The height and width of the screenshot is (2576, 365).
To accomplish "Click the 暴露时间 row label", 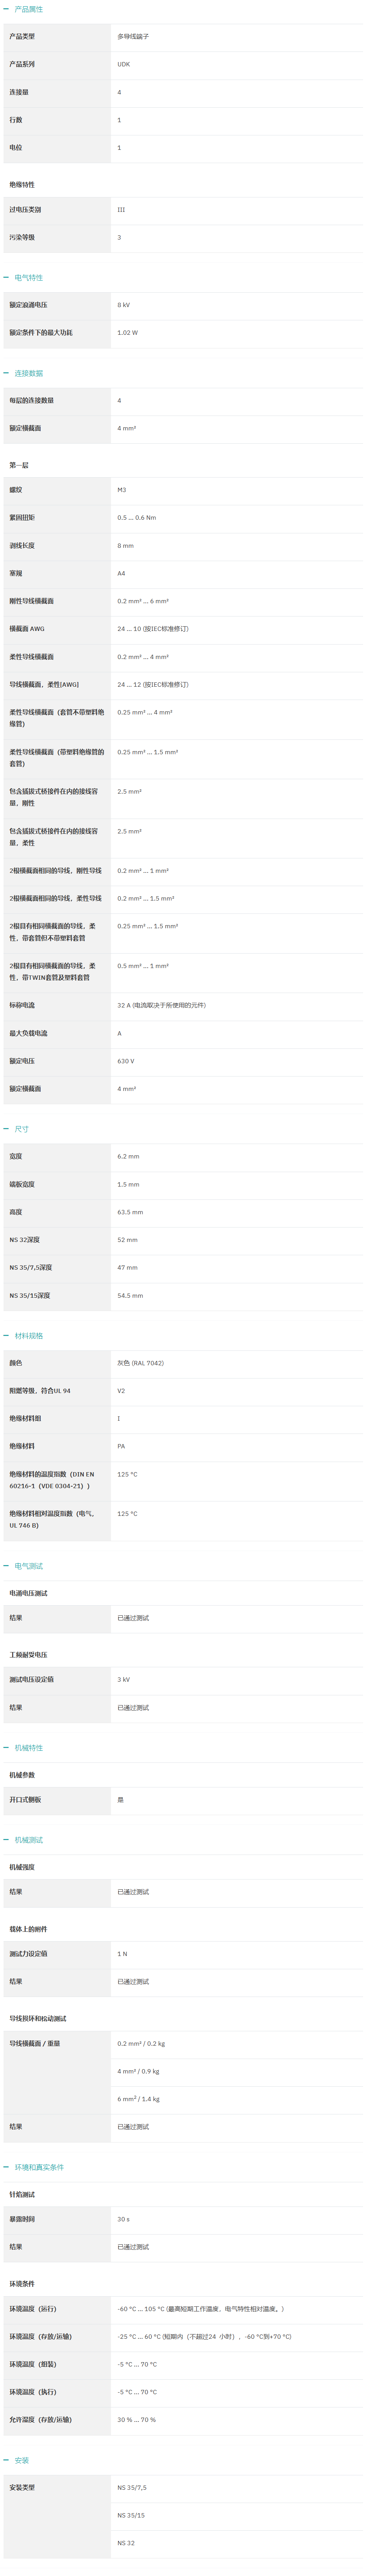I will pos(22,2219).
